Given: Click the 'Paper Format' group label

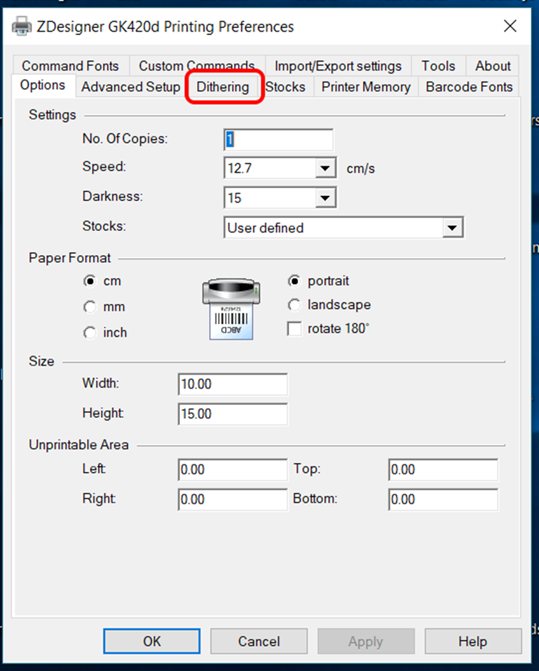Looking at the screenshot, I should (70, 258).
